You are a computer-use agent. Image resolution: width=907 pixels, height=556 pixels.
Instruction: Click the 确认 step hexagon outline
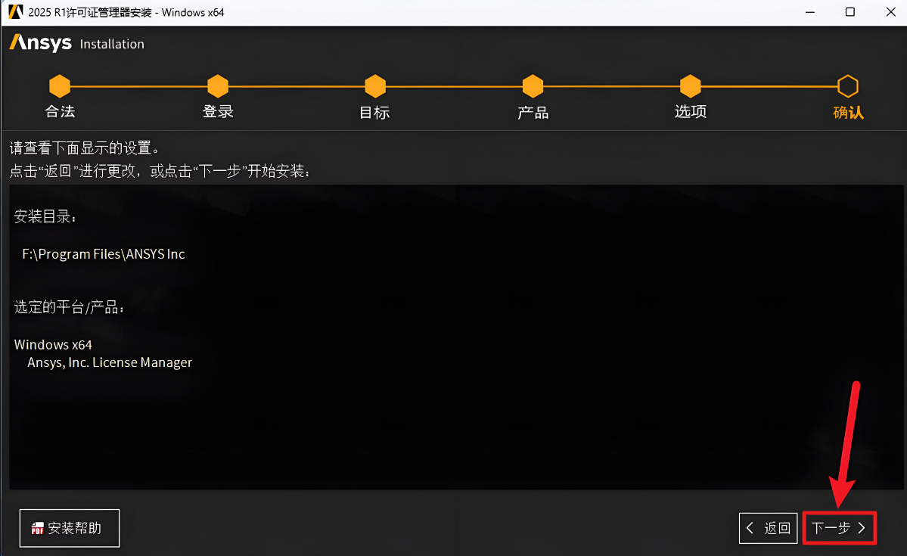pos(848,86)
